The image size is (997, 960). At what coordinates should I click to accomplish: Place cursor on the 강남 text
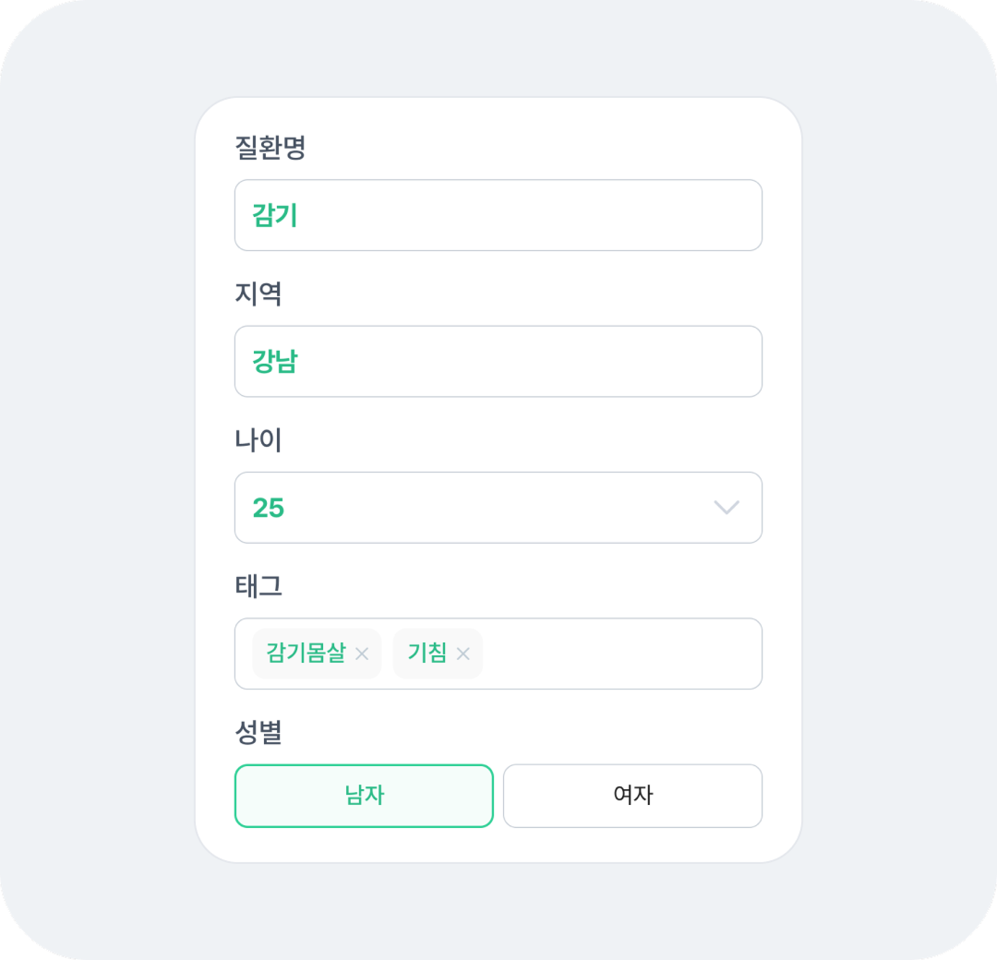coord(275,362)
